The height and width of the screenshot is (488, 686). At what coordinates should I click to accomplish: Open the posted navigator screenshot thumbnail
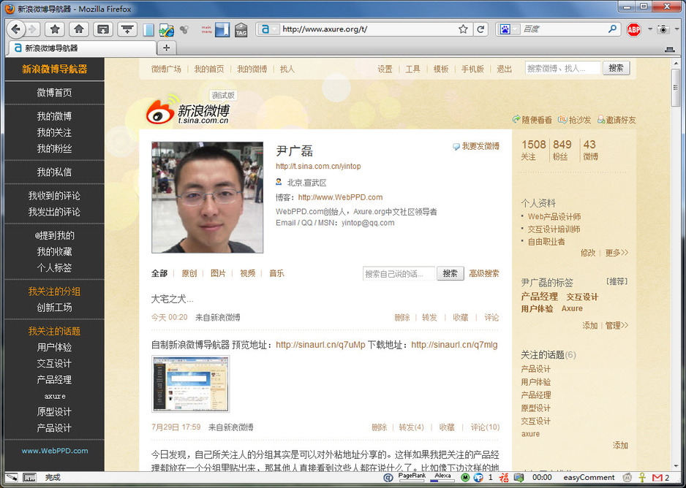pyautogui.click(x=190, y=384)
